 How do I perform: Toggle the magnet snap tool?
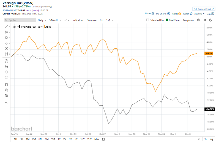[6, 61]
